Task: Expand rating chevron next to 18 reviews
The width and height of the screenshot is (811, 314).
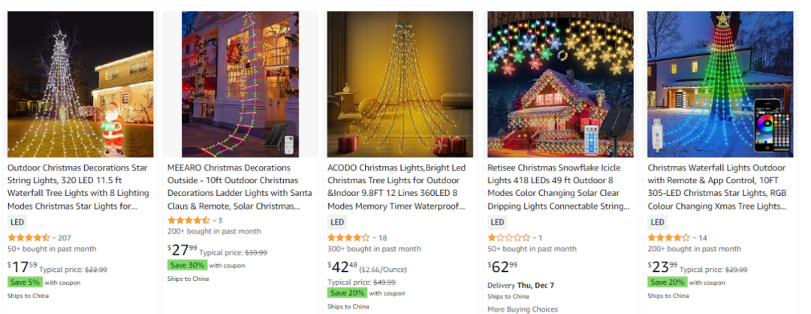Action: point(374,238)
